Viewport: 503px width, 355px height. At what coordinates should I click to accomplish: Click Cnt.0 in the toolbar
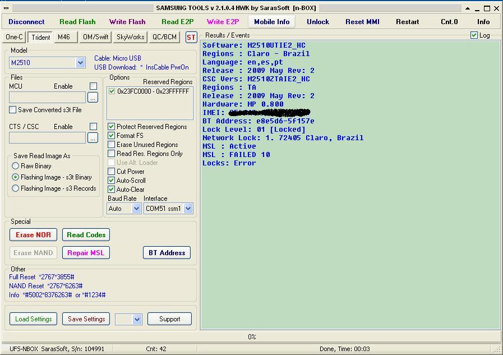pos(449,22)
